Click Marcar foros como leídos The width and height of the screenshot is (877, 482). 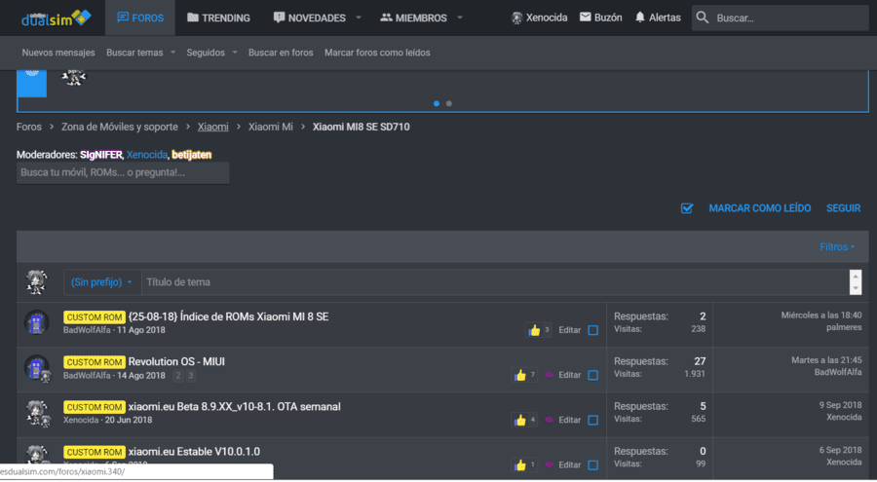377,53
